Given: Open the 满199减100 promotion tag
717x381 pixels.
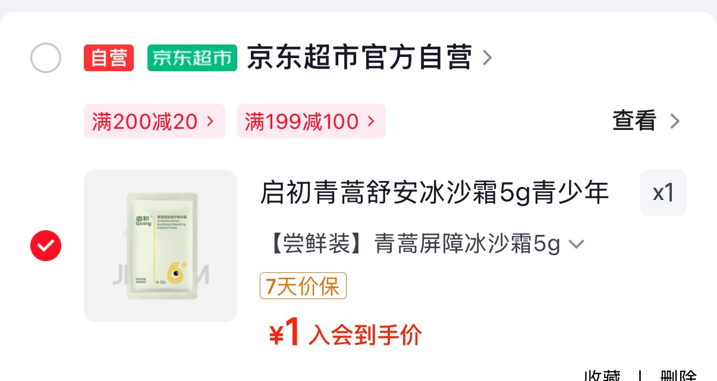Looking at the screenshot, I should [311, 121].
